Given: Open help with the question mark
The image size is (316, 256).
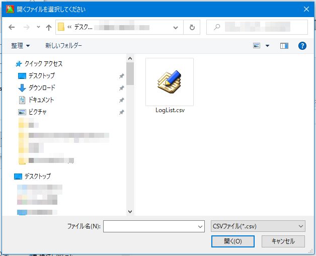Looking at the screenshot, I should tap(302, 46).
